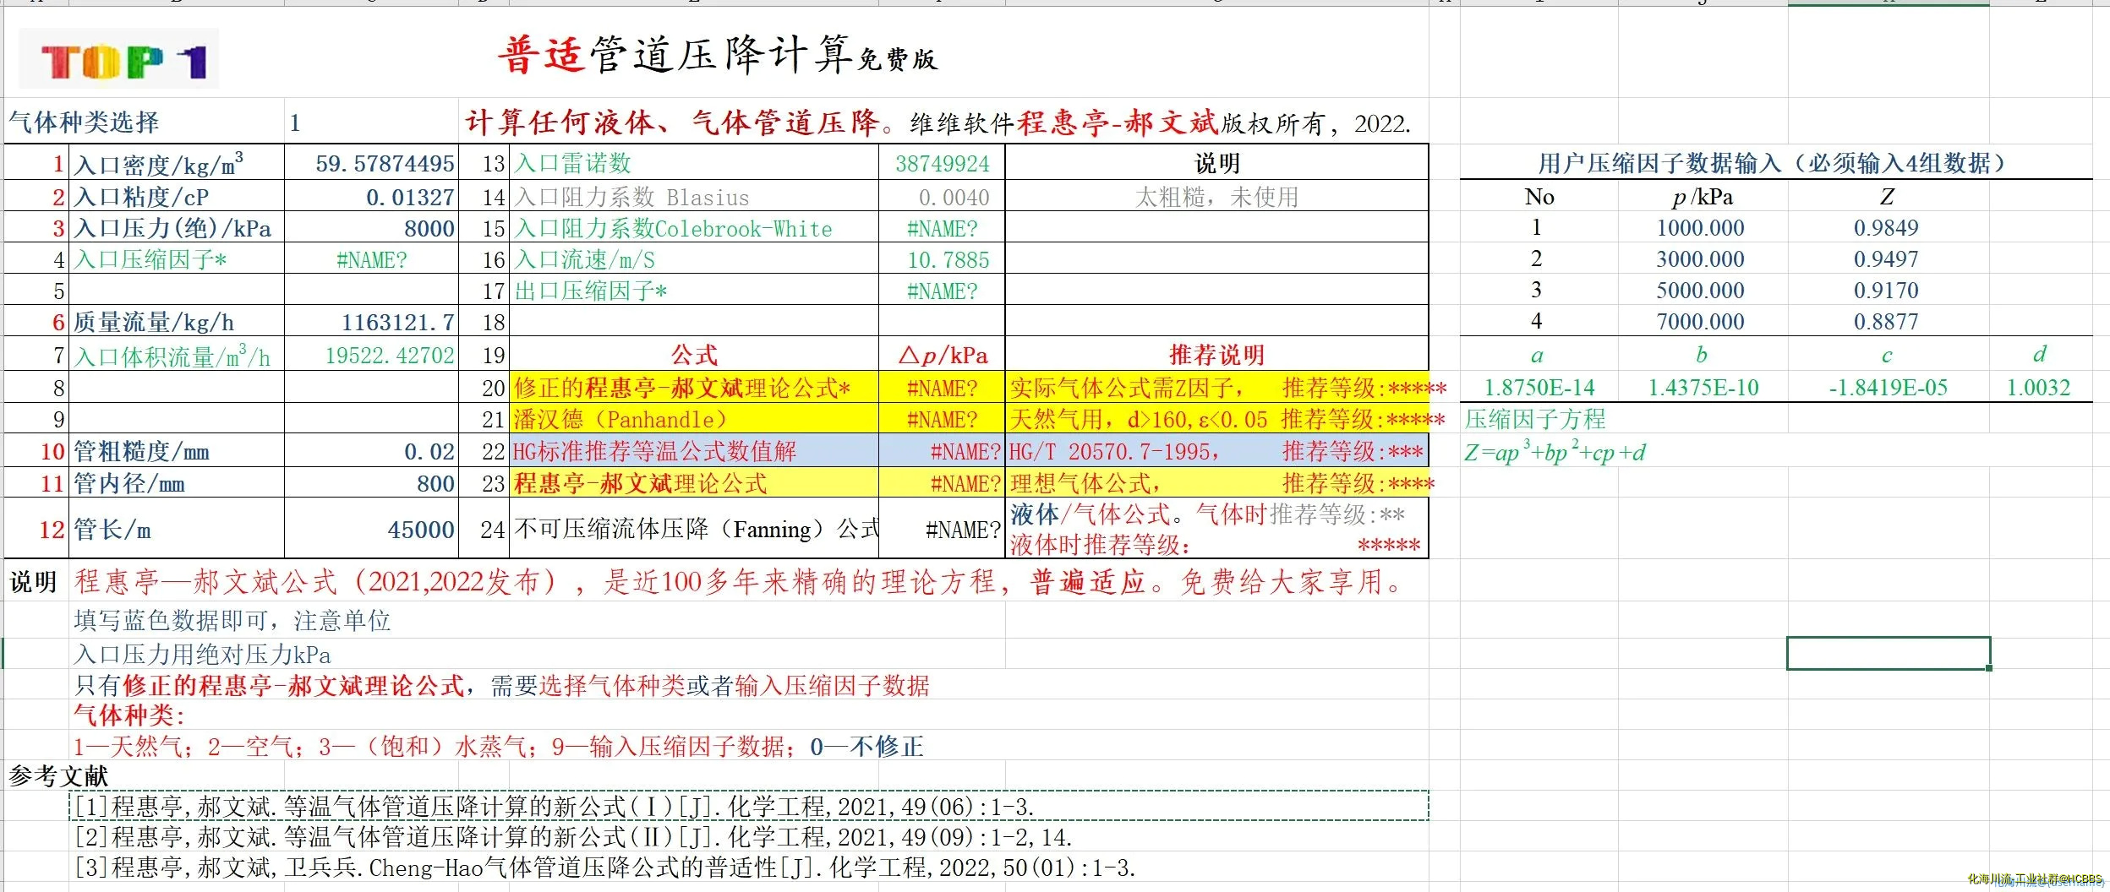Click 'HG/T 20570.7-1995' recommendation cell
Viewport: 2110px width, 892px height.
click(1216, 451)
